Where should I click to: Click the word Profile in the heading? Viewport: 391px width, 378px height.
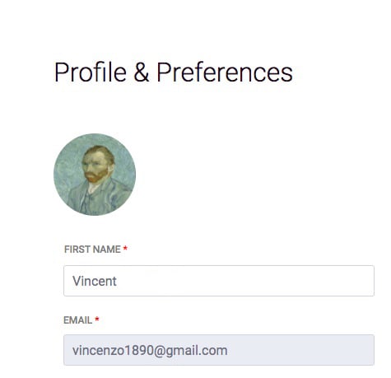pos(91,72)
